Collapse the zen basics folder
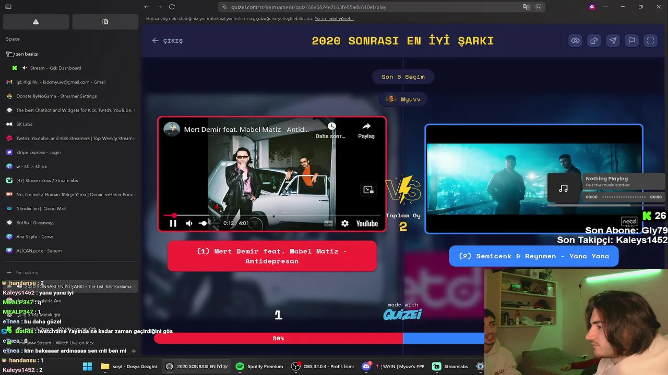This screenshot has height=375, width=668. tap(22, 54)
